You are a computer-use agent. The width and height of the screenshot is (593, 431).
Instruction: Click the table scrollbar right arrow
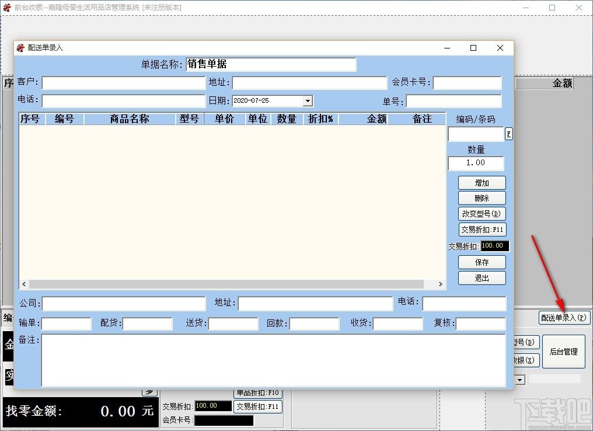[440, 284]
